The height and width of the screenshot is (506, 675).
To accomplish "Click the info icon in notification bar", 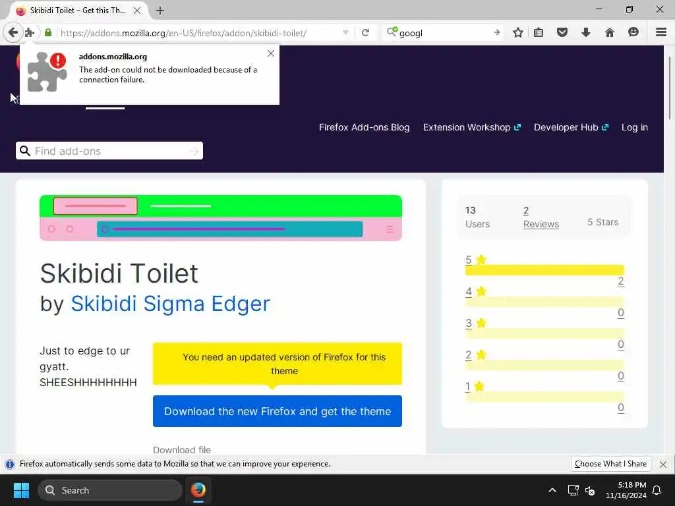I will (x=9, y=464).
